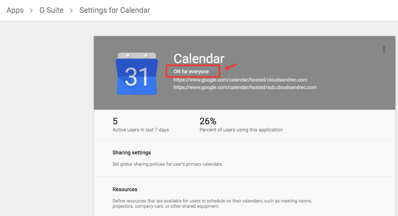Click the chevron after G Suite breadcrumb

(x=71, y=11)
